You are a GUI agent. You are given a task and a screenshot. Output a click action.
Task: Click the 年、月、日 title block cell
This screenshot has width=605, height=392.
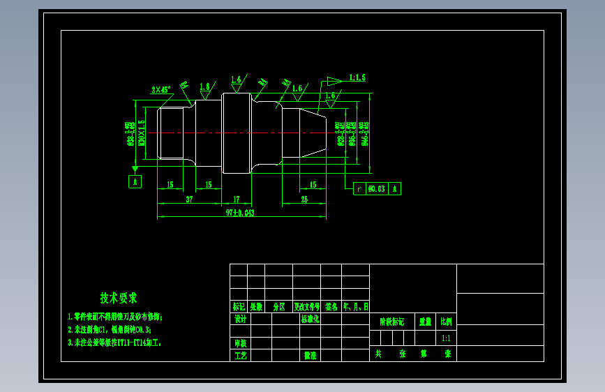coord(356,307)
